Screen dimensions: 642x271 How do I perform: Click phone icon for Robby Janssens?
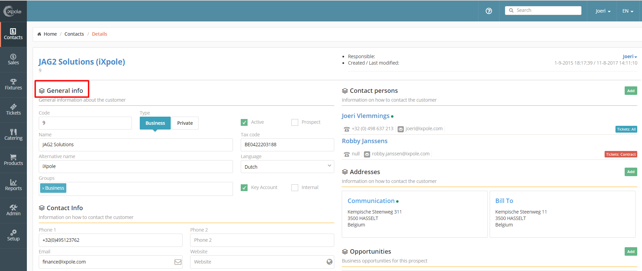coord(347,154)
